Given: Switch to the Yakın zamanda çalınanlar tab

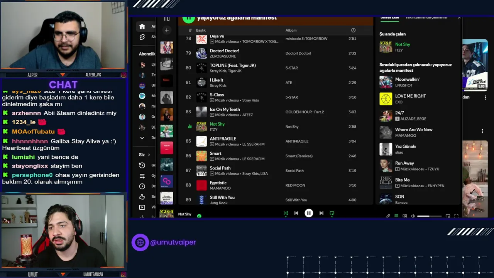Looking at the screenshot, I should [x=426, y=18].
